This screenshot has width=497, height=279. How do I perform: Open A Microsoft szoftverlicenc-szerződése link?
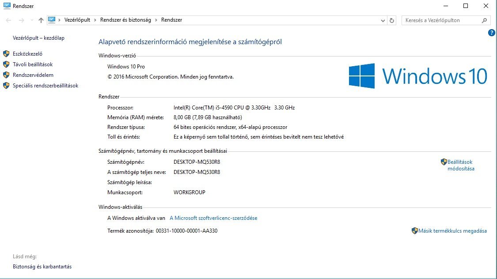click(x=213, y=218)
